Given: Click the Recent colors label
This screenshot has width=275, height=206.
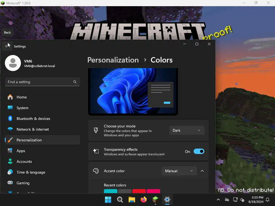Looking at the screenshot, I should coord(115,185).
